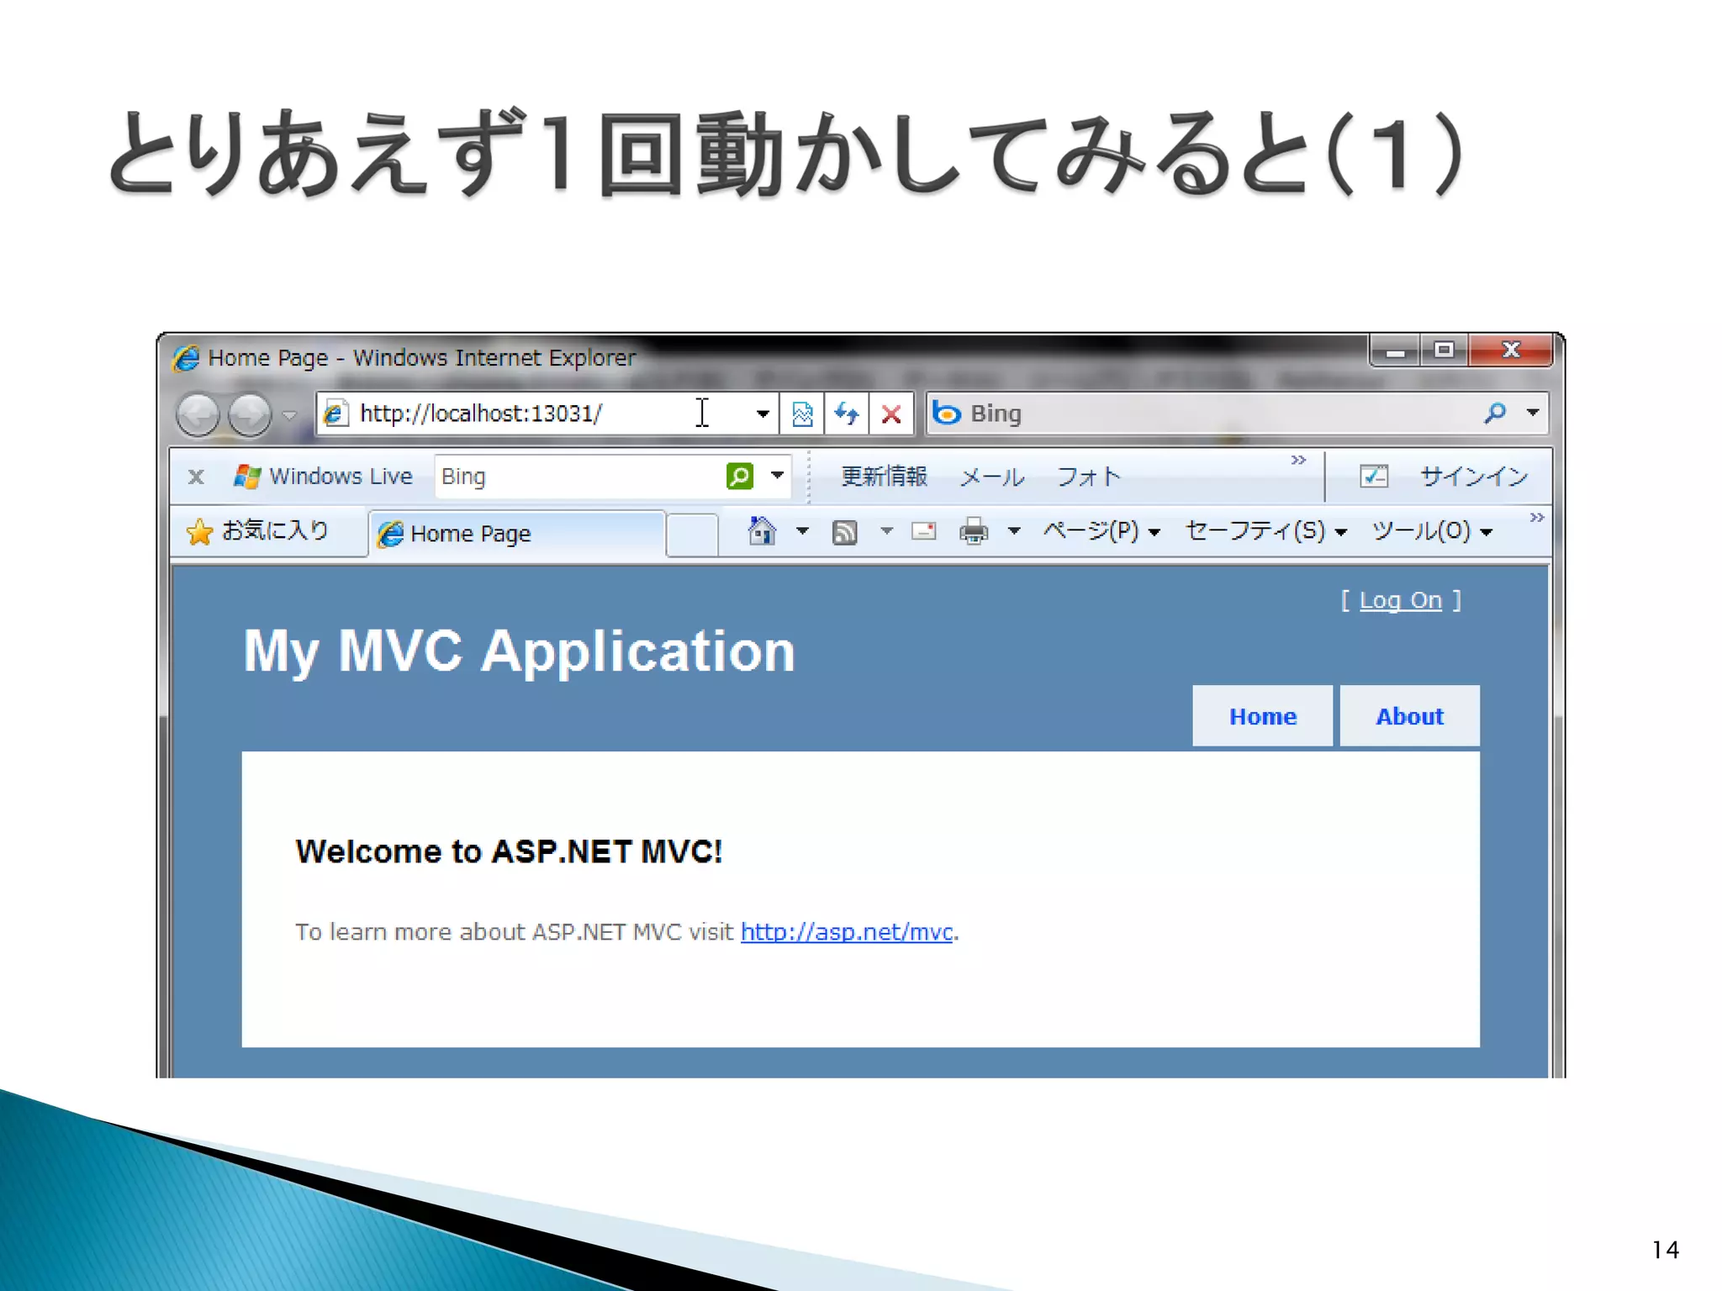The height and width of the screenshot is (1291, 1722).
Task: Expand the ページ(P) menu
Action: coord(1101,531)
